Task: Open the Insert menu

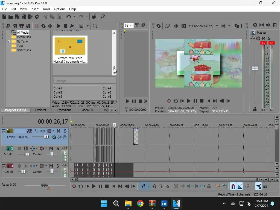Action: pos(34,9)
